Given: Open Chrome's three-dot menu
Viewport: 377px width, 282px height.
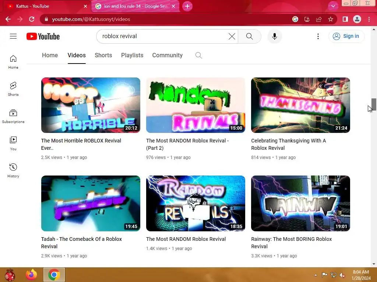Looking at the screenshot, I should pyautogui.click(x=369, y=19).
